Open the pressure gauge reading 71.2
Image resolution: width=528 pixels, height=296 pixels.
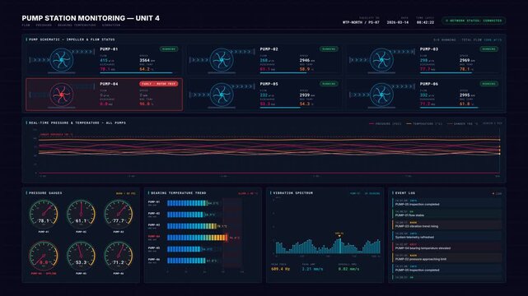coord(118,256)
